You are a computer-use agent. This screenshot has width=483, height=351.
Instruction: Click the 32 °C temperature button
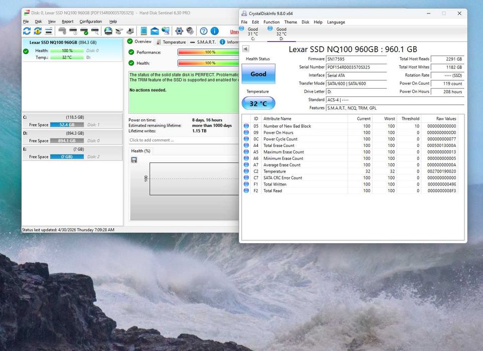point(258,103)
